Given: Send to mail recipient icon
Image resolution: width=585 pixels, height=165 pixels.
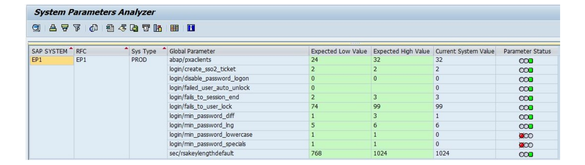Looking at the screenshot, I should coord(146,28).
